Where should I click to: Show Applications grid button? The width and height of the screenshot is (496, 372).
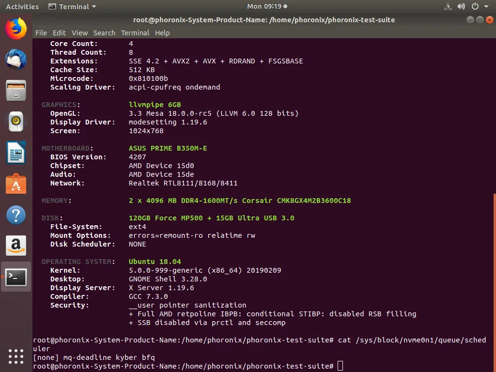pyautogui.click(x=16, y=356)
